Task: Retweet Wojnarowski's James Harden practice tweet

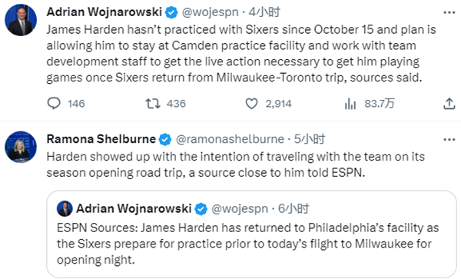Action: (x=153, y=104)
